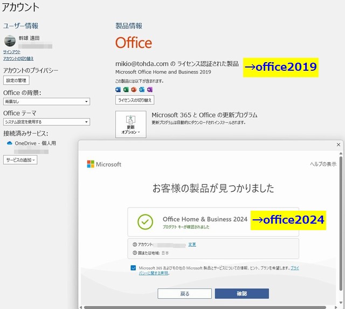Click the Outlook app icon
345x309 pixels.
click(x=142, y=90)
